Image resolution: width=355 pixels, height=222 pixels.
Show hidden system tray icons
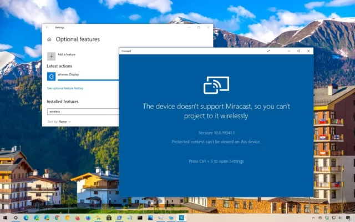pos(313,218)
